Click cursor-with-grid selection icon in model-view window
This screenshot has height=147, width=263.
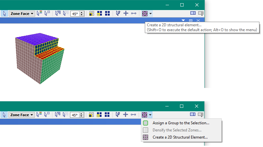click(58, 13)
